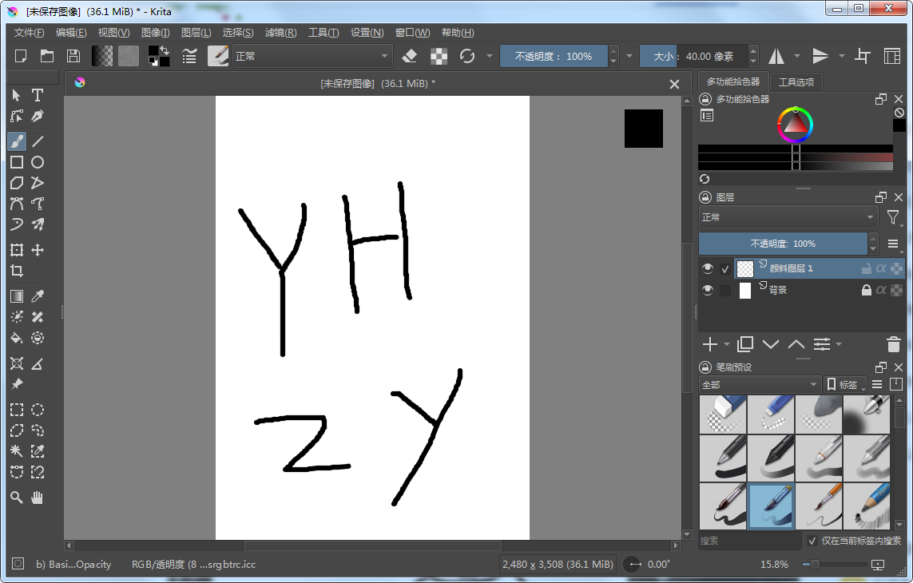
Task: Activate the Transform tool
Action: [16, 250]
